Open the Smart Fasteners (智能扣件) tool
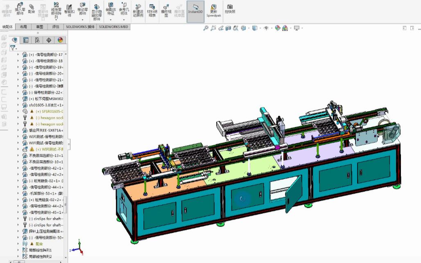Viewport: 421px width, 263px height. tap(70, 9)
